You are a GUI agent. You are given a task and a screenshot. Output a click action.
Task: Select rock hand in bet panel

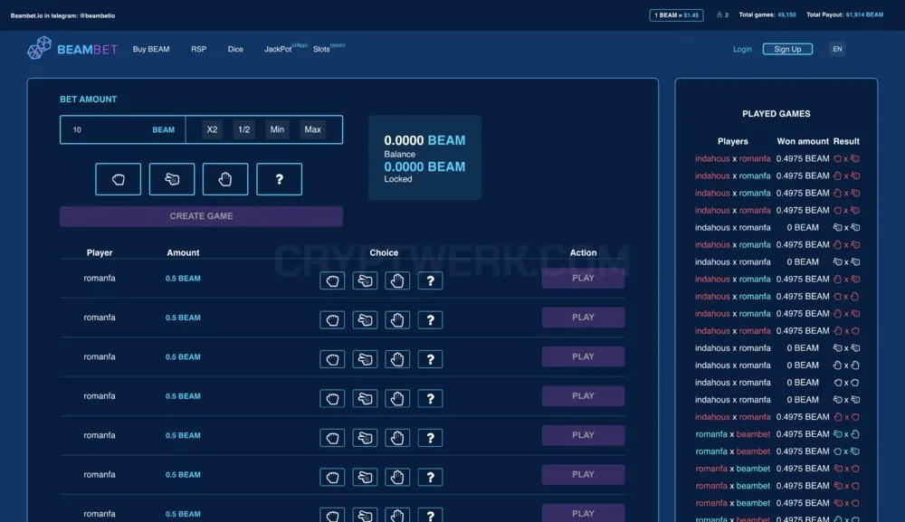click(x=119, y=179)
